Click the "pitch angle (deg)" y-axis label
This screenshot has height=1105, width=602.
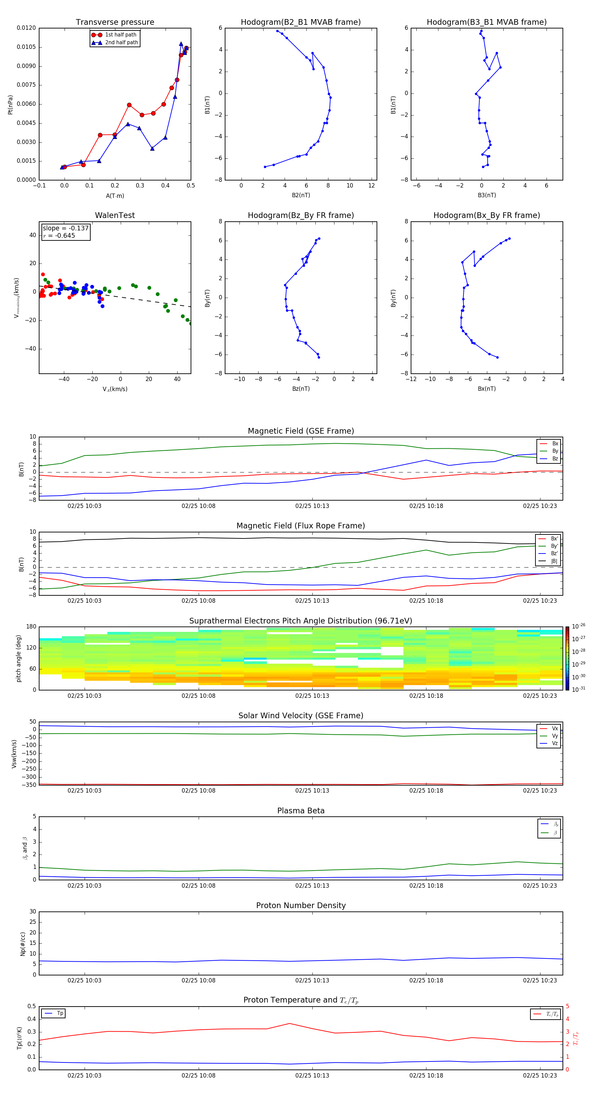tap(18, 658)
